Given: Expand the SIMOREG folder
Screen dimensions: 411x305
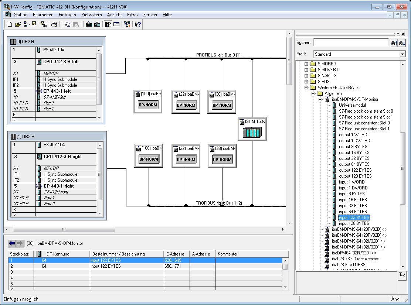Looking at the screenshot, I should point(306,64).
